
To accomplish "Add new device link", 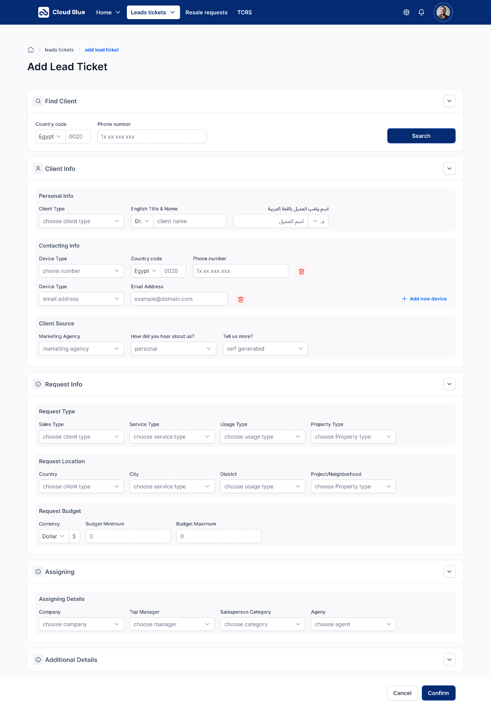I will tap(424, 299).
